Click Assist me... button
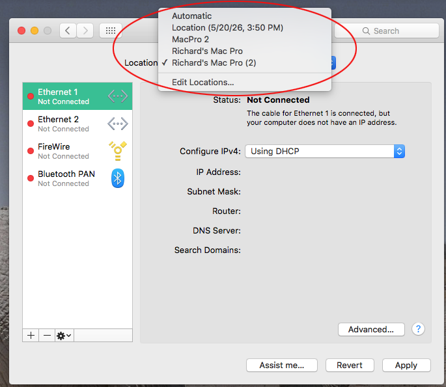Image resolution: width=446 pixels, height=387 pixels. (281, 365)
